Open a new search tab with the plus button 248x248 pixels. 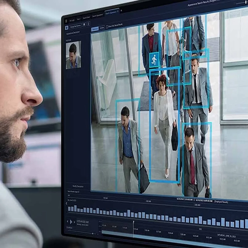coord(121,11)
